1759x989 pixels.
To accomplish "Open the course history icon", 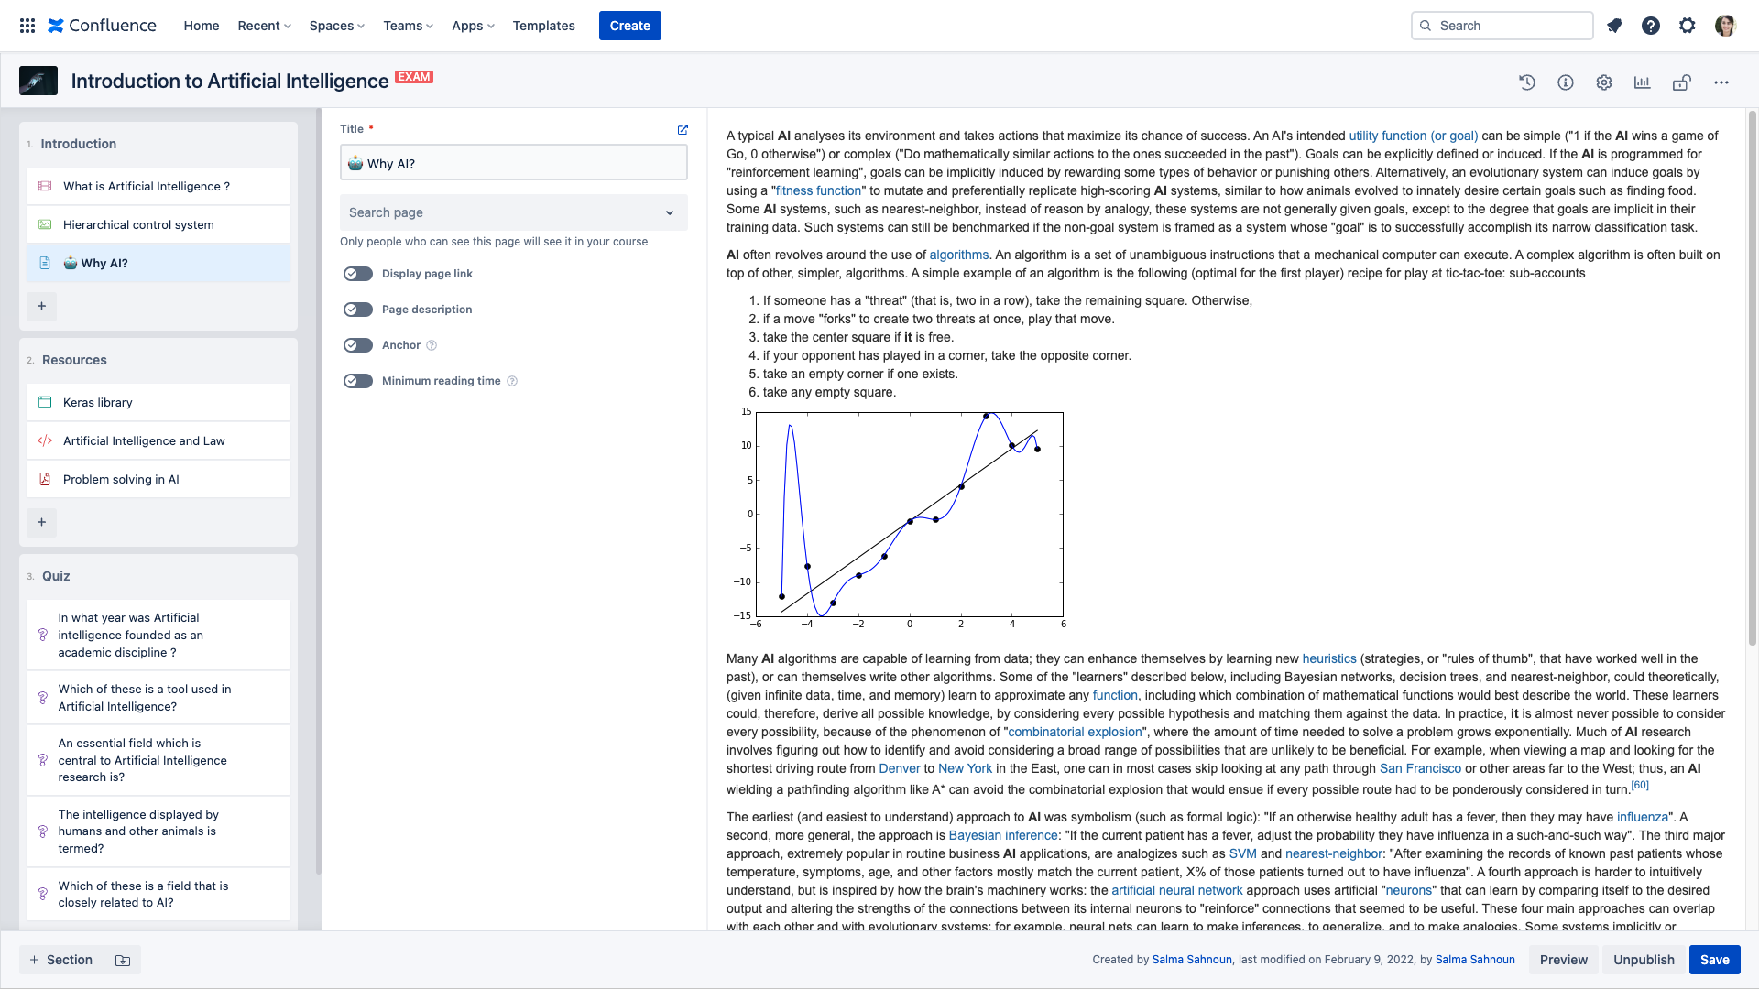I will point(1527,82).
